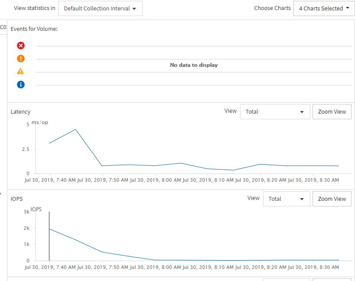Viewport: 355px width, 281px height.
Task: Click the IOPS line start point near 2k
Action: pyautogui.click(x=49, y=229)
